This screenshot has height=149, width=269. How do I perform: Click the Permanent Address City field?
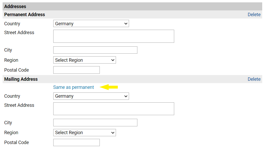95,50
